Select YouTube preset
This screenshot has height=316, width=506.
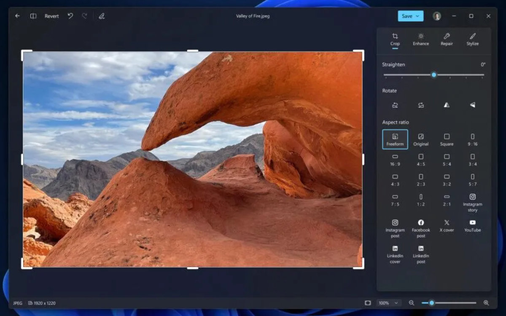coord(472,225)
